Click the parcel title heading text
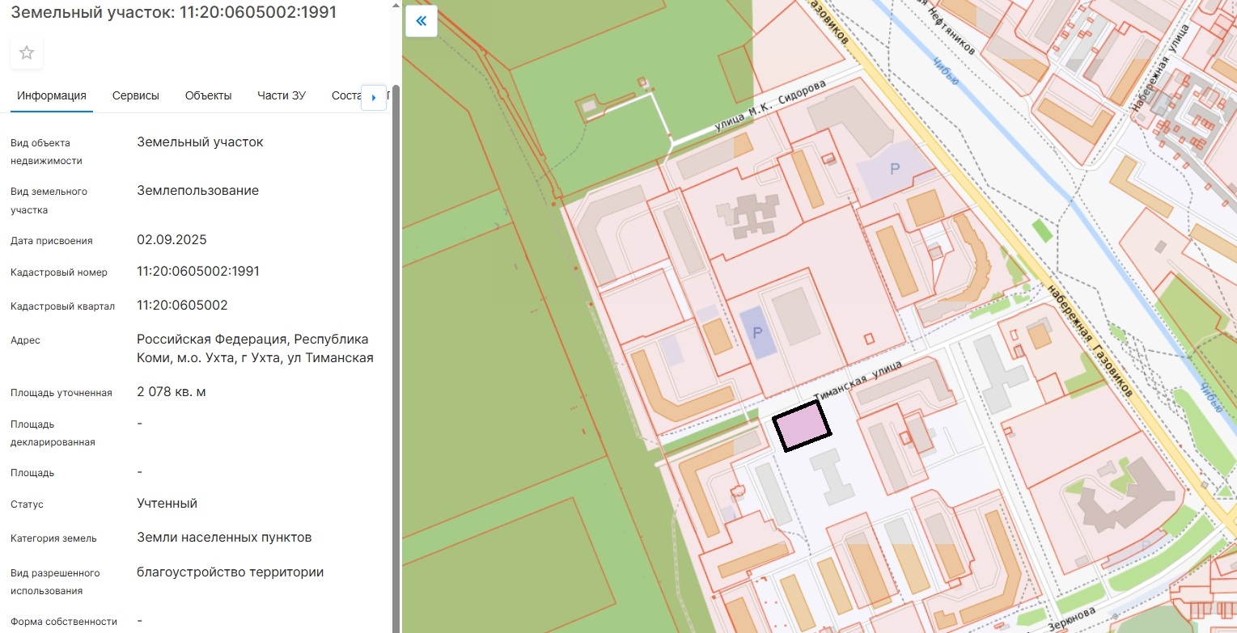The height and width of the screenshot is (633, 1237). point(174,12)
